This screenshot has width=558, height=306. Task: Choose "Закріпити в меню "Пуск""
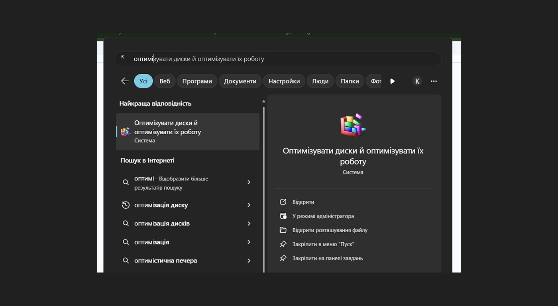(323, 244)
